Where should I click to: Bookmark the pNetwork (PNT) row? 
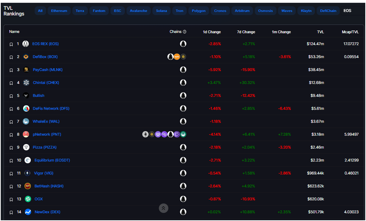click(11, 135)
